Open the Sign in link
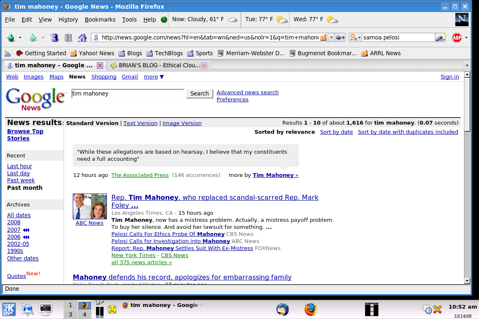The image size is (479, 319). pos(449,77)
